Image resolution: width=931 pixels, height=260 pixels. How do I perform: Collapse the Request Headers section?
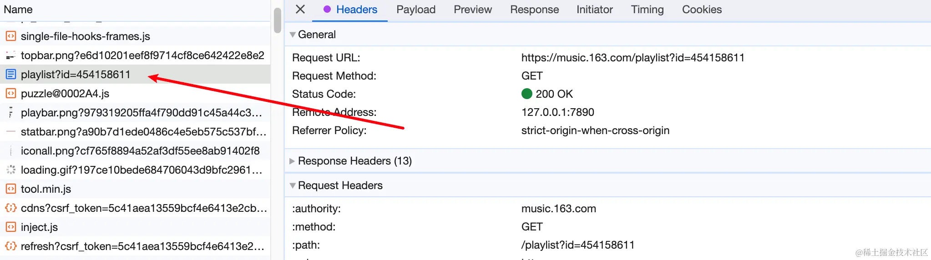(x=293, y=185)
